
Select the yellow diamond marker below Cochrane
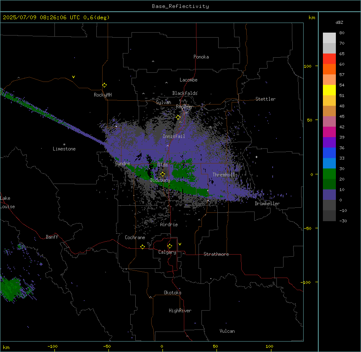(142, 247)
